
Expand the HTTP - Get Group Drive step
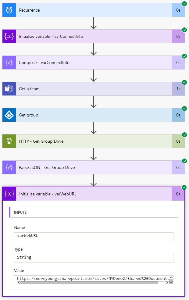[91, 141]
